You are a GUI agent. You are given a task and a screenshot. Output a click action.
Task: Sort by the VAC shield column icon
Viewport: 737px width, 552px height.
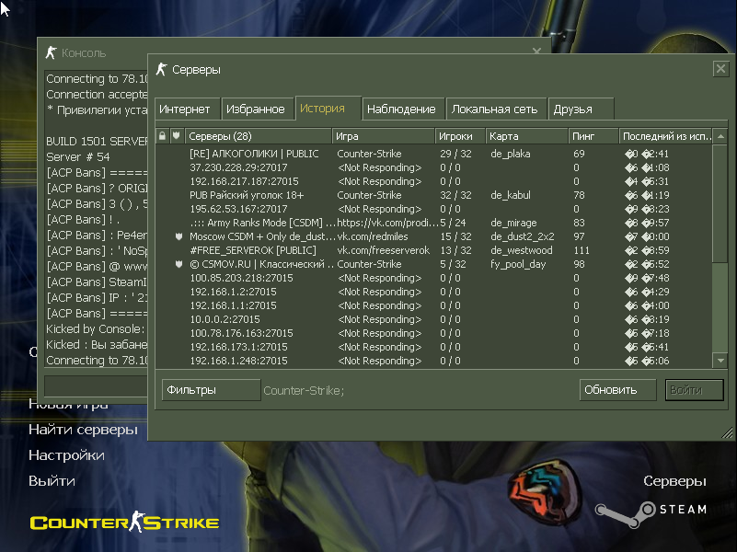pyautogui.click(x=177, y=136)
